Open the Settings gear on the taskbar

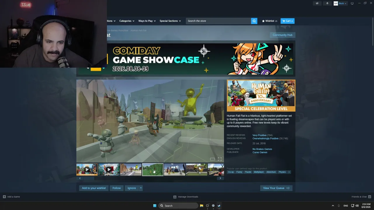(213, 206)
